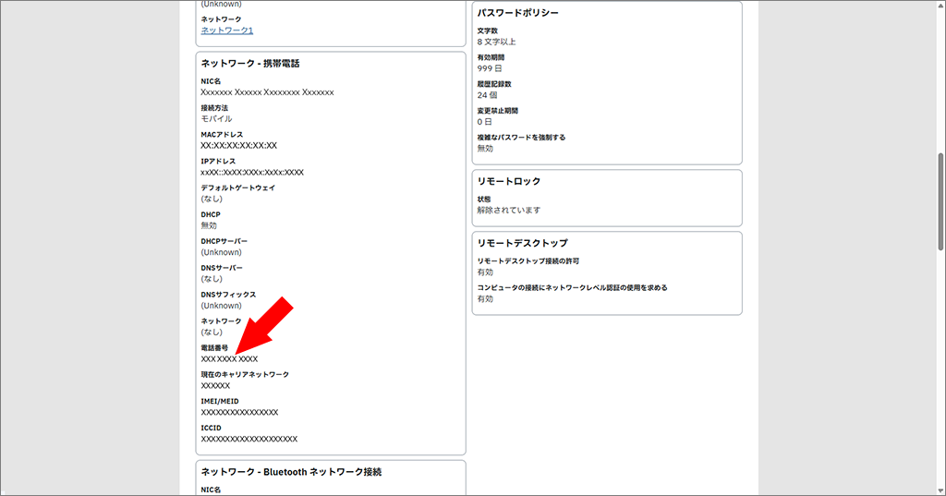
Task: Click the 変更禁止期間 value 0 日
Action: [x=484, y=122]
